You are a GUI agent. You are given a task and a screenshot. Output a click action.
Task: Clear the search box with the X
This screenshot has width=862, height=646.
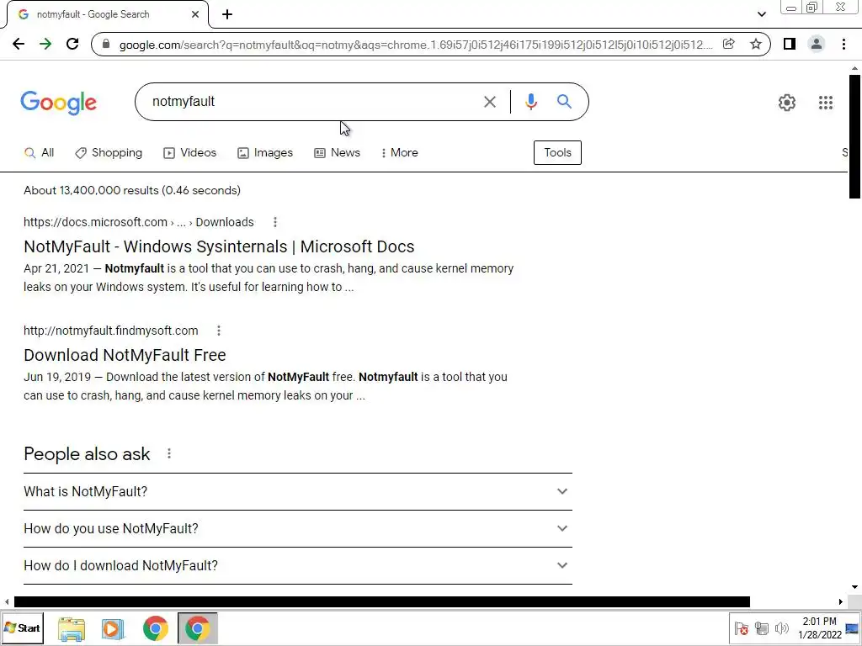pyautogui.click(x=490, y=102)
